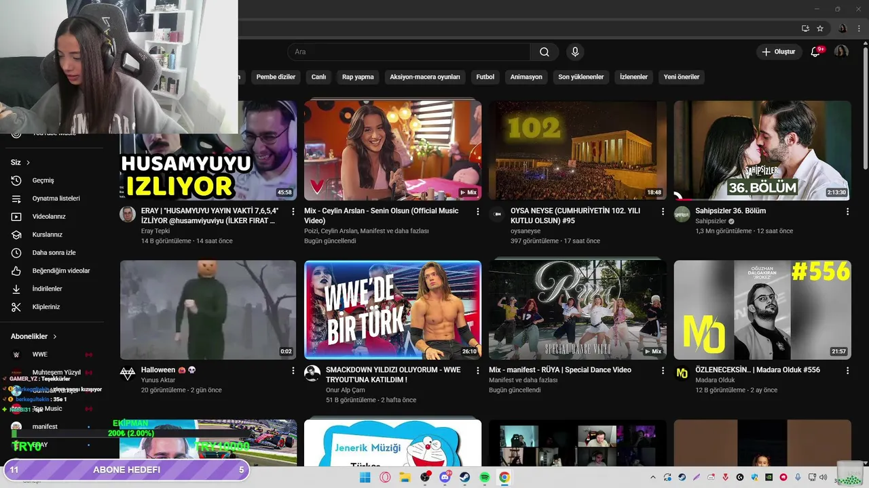Open Spotify from taskbar
Screen dimensions: 869x488
[485, 477]
